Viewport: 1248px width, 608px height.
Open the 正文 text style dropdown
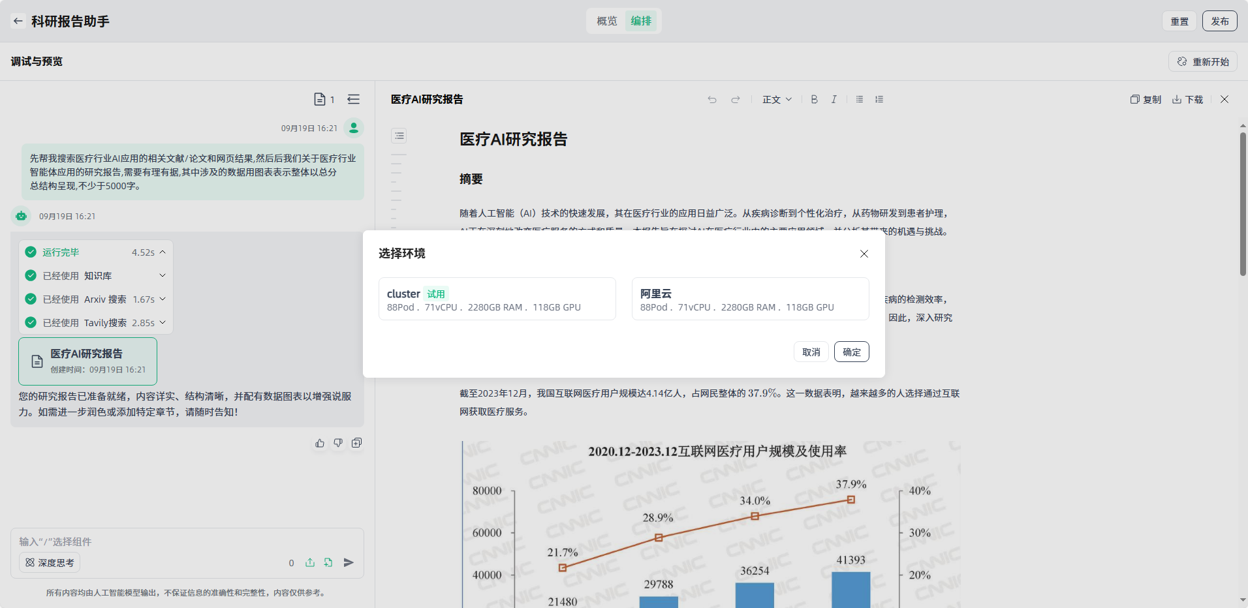(x=777, y=99)
